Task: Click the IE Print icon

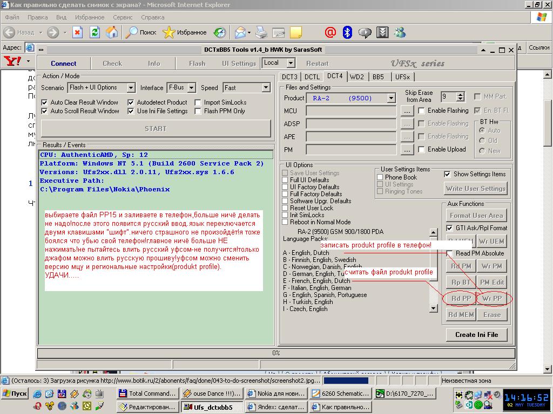Action: point(261,32)
